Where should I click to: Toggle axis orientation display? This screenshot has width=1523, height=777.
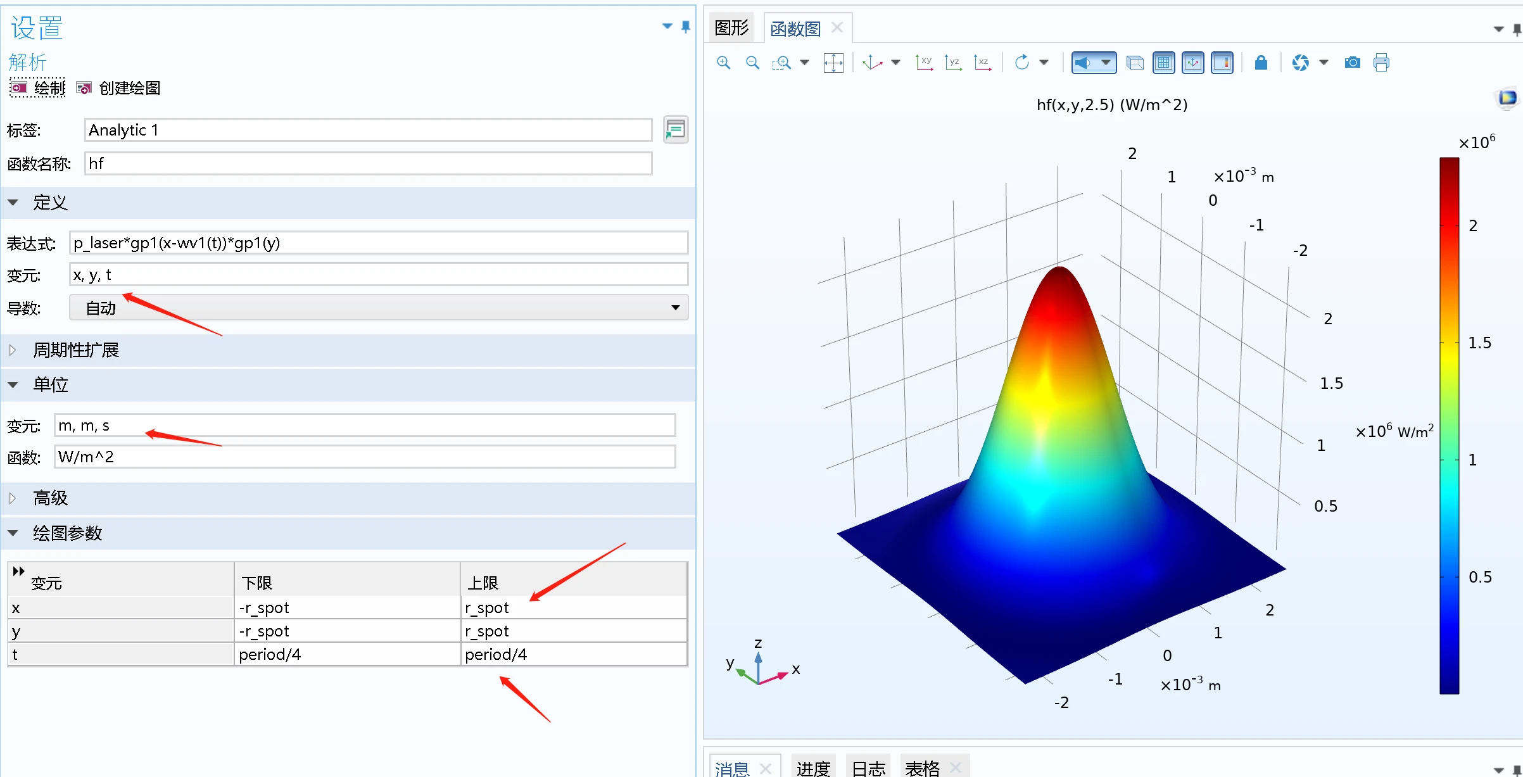click(x=1193, y=63)
